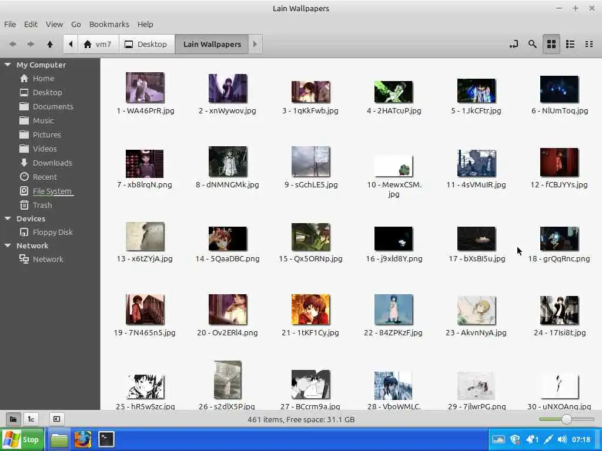Select thumbnail 1 - WA46PrR.jpg
602x451 pixels.
pyautogui.click(x=145, y=87)
